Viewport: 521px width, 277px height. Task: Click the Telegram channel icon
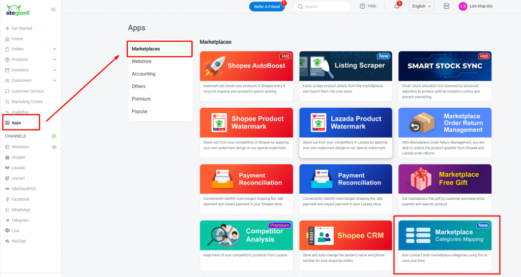(7, 220)
